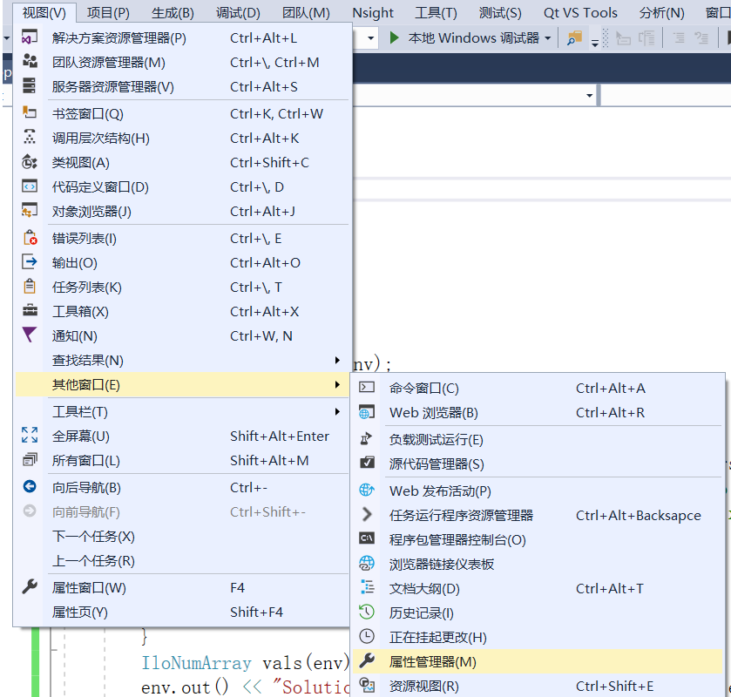The width and height of the screenshot is (731, 697).
Task: Open the configuration dropdown left of debugger
Action: (x=370, y=38)
